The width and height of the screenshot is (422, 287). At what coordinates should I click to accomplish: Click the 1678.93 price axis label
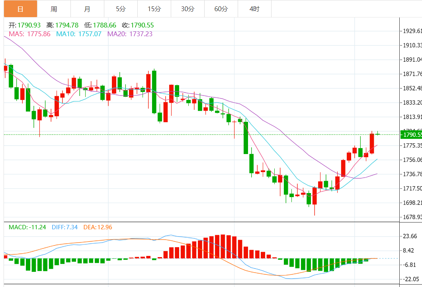pyautogui.click(x=412, y=217)
